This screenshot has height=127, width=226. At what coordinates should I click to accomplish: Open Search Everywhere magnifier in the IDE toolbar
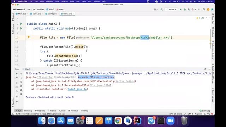click(204, 10)
